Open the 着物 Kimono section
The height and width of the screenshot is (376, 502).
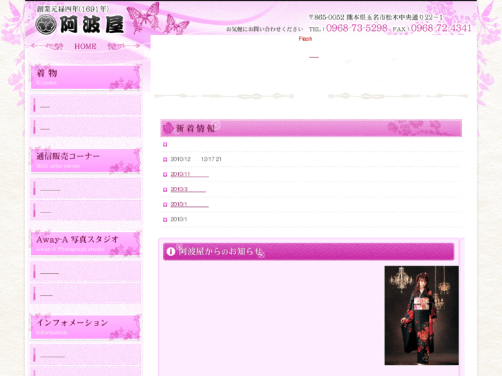pos(86,77)
